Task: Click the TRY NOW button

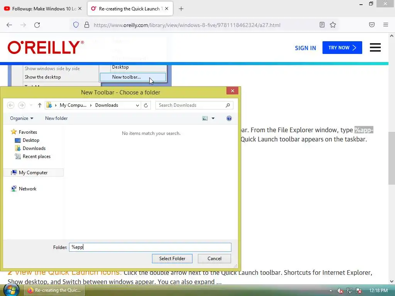Action: (342, 47)
